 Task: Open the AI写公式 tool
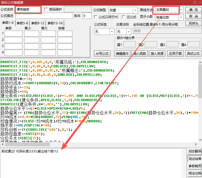pos(102,54)
